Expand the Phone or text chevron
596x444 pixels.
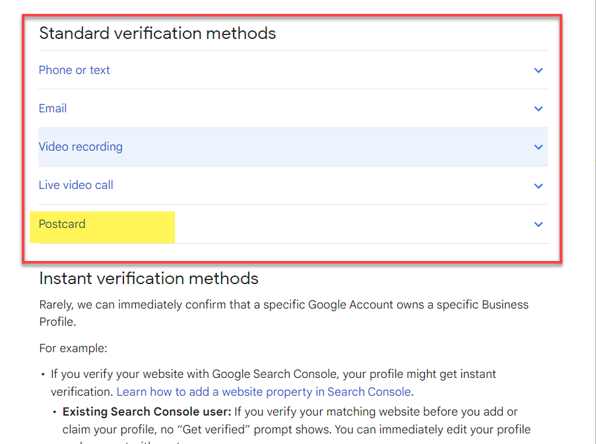point(539,71)
